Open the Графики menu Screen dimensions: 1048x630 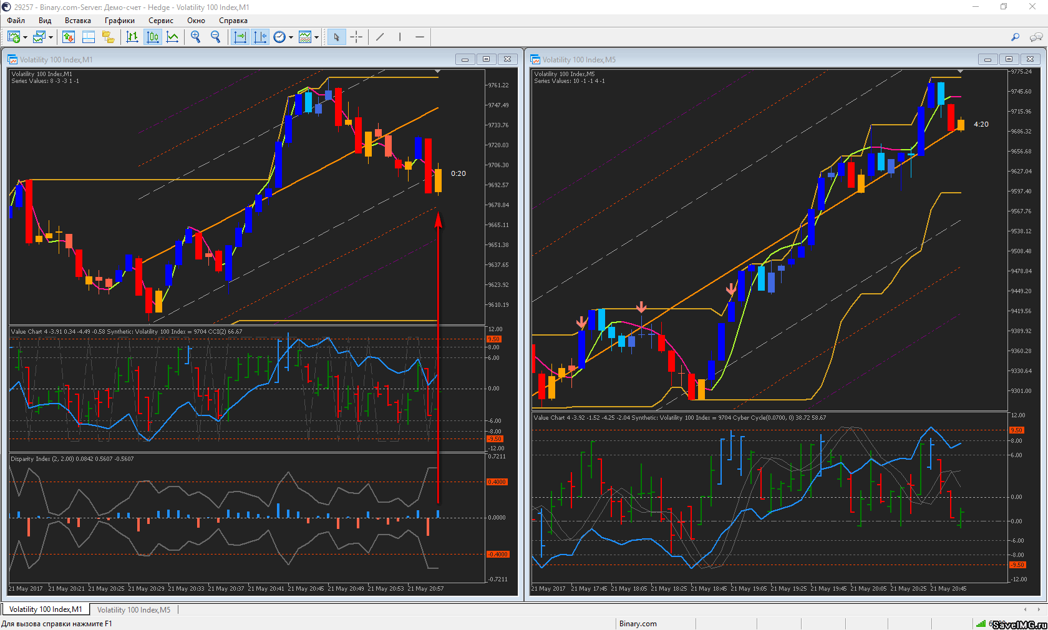pos(119,21)
